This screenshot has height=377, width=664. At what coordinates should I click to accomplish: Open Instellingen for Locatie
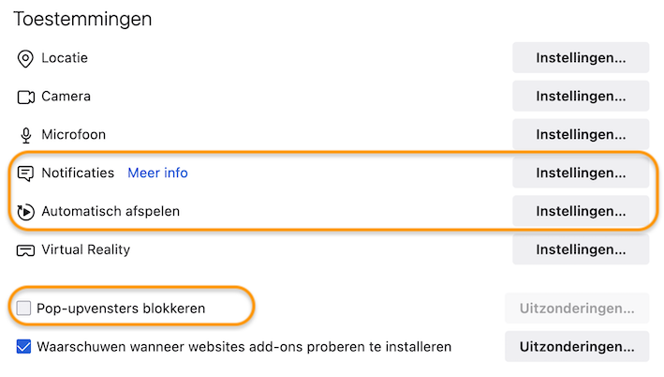(581, 57)
